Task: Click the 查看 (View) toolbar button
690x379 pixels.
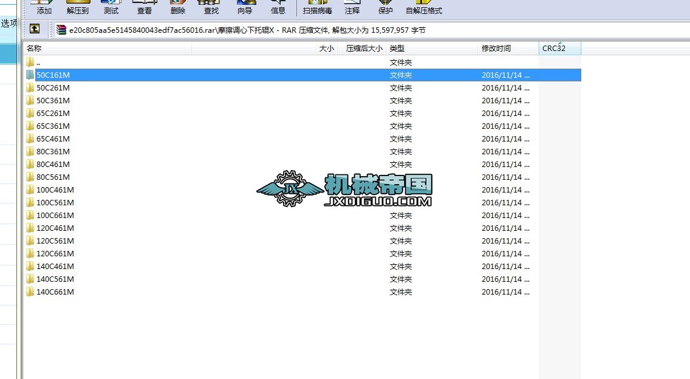Action: click(145, 7)
